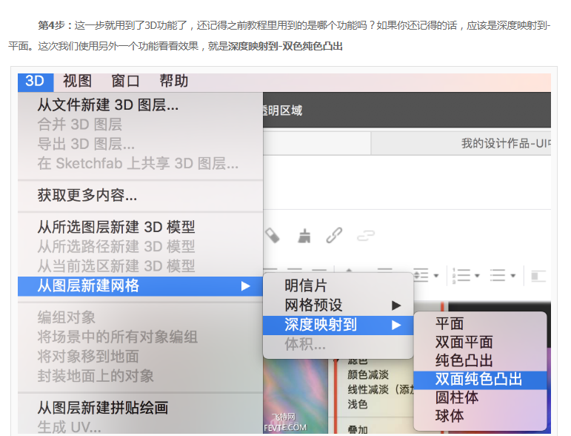Click the numbered list icon
Screen dimensions: 571x436
[x=462, y=276]
